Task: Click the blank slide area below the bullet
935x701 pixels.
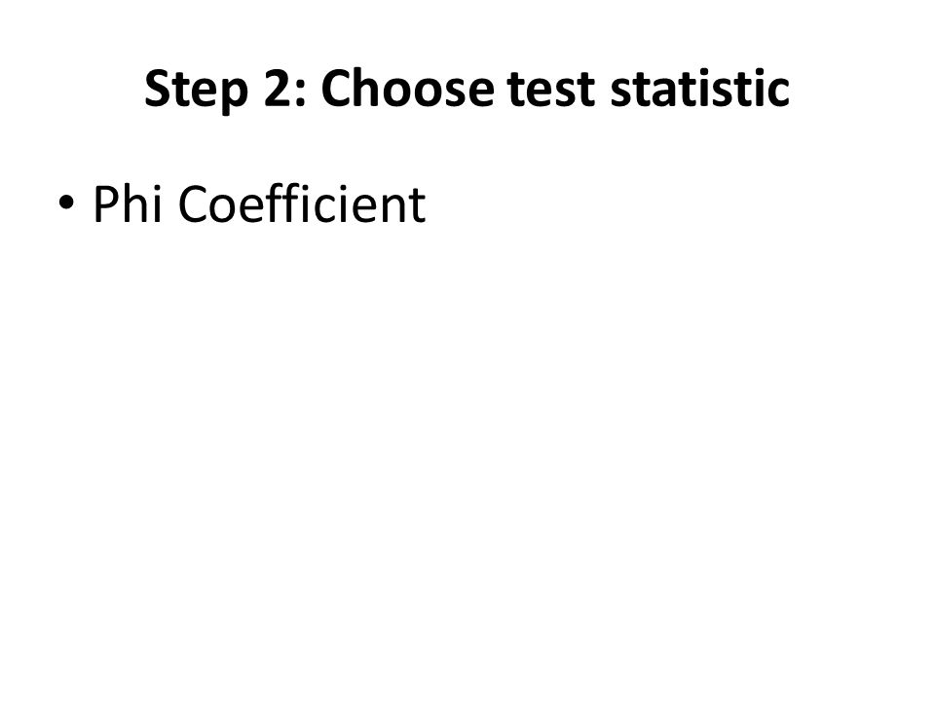Action: point(467,453)
